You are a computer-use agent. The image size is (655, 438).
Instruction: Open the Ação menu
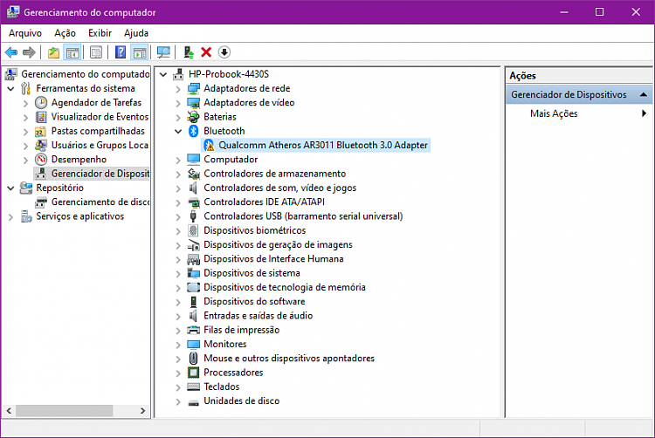pos(65,33)
